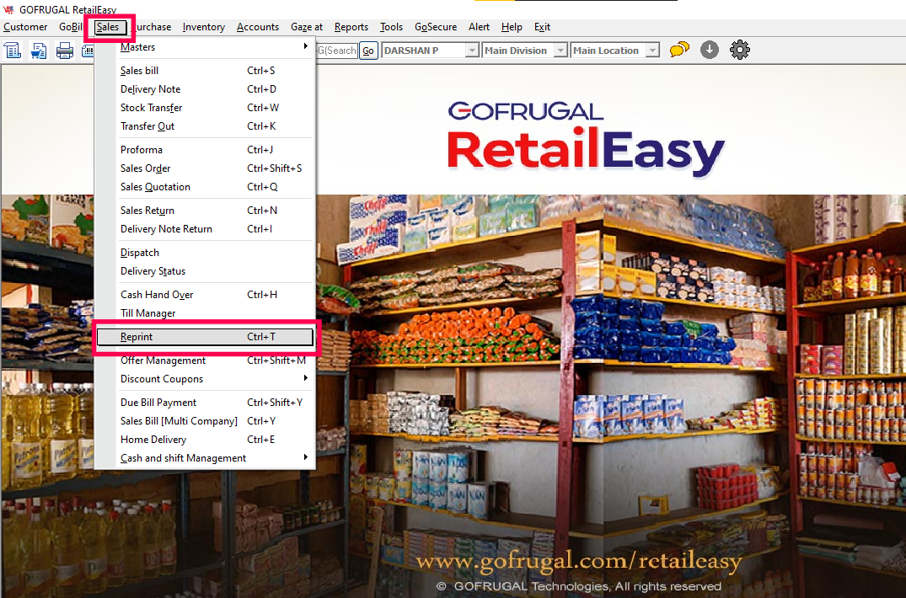Screen dimensions: 906x598
Task: Choose Stock Transfer from the menu
Action: (x=205, y=107)
